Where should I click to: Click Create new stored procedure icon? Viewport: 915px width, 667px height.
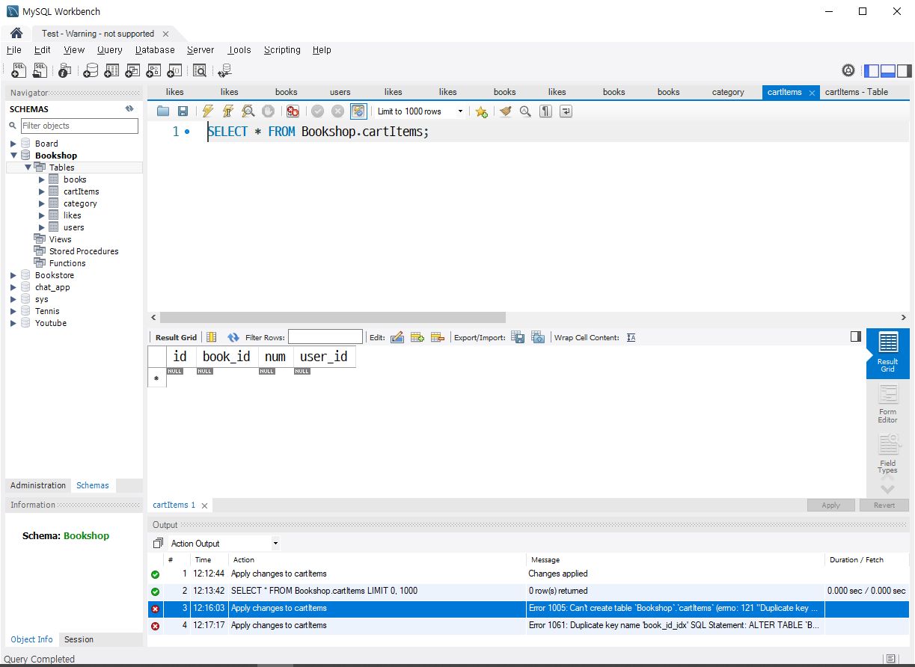point(153,70)
